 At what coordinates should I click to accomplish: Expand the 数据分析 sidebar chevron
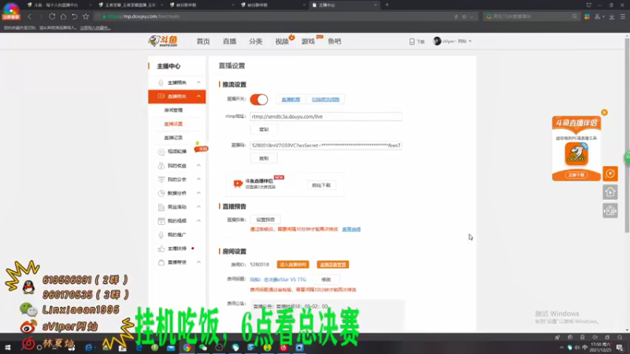coord(198,193)
